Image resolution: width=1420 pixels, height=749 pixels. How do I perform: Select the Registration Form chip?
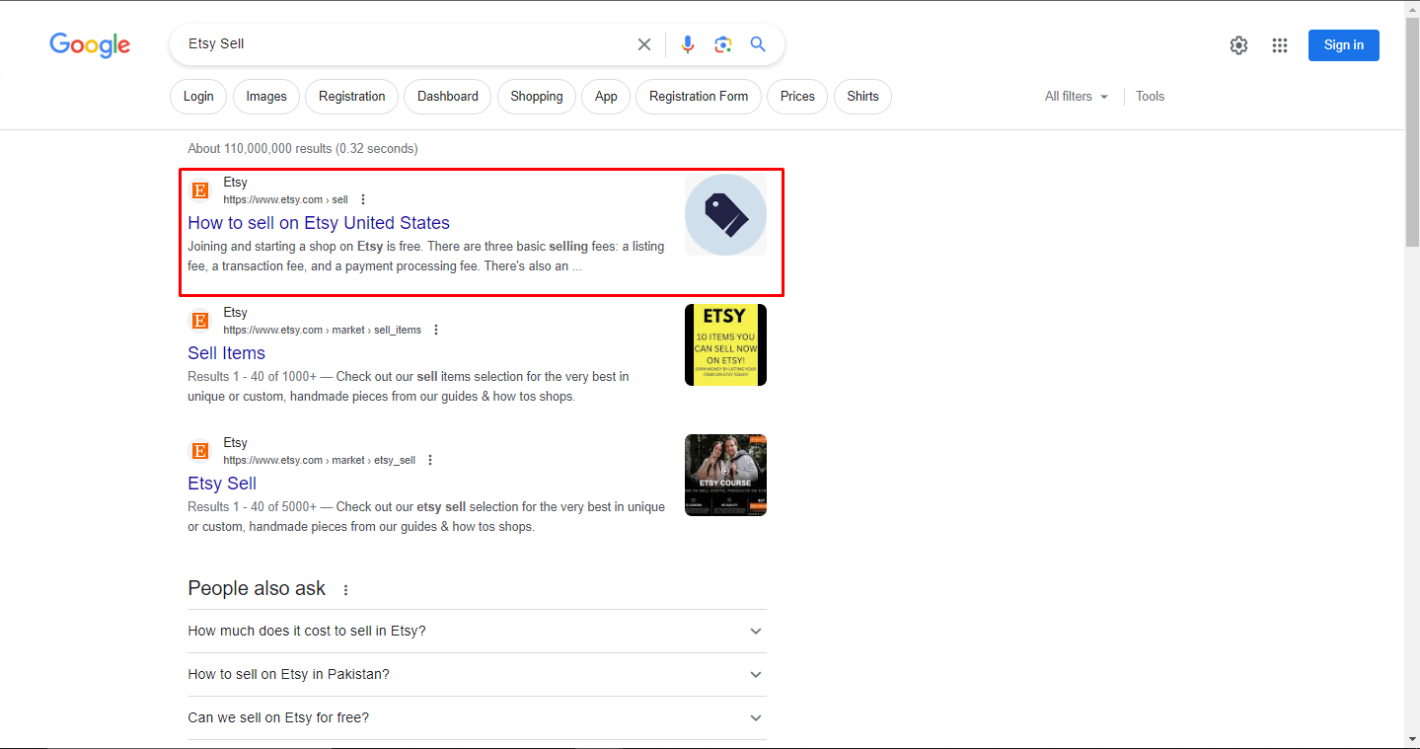[699, 97]
